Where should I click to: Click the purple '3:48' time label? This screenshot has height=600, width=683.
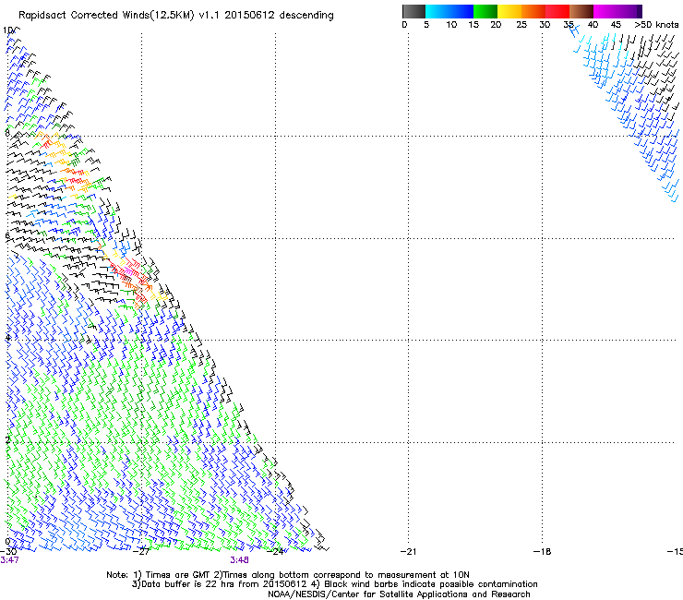point(240,560)
